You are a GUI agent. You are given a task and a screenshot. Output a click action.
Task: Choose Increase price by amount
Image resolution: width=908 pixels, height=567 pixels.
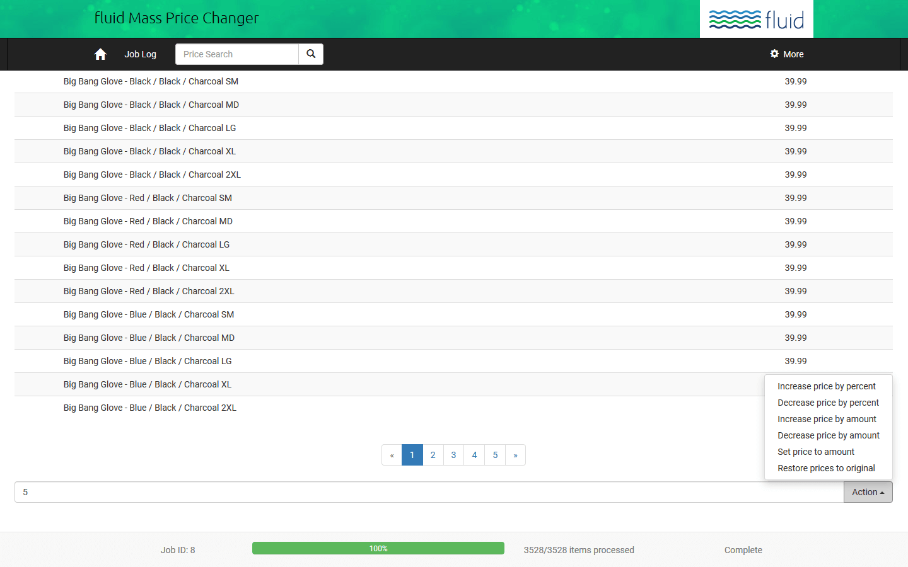[x=827, y=419]
